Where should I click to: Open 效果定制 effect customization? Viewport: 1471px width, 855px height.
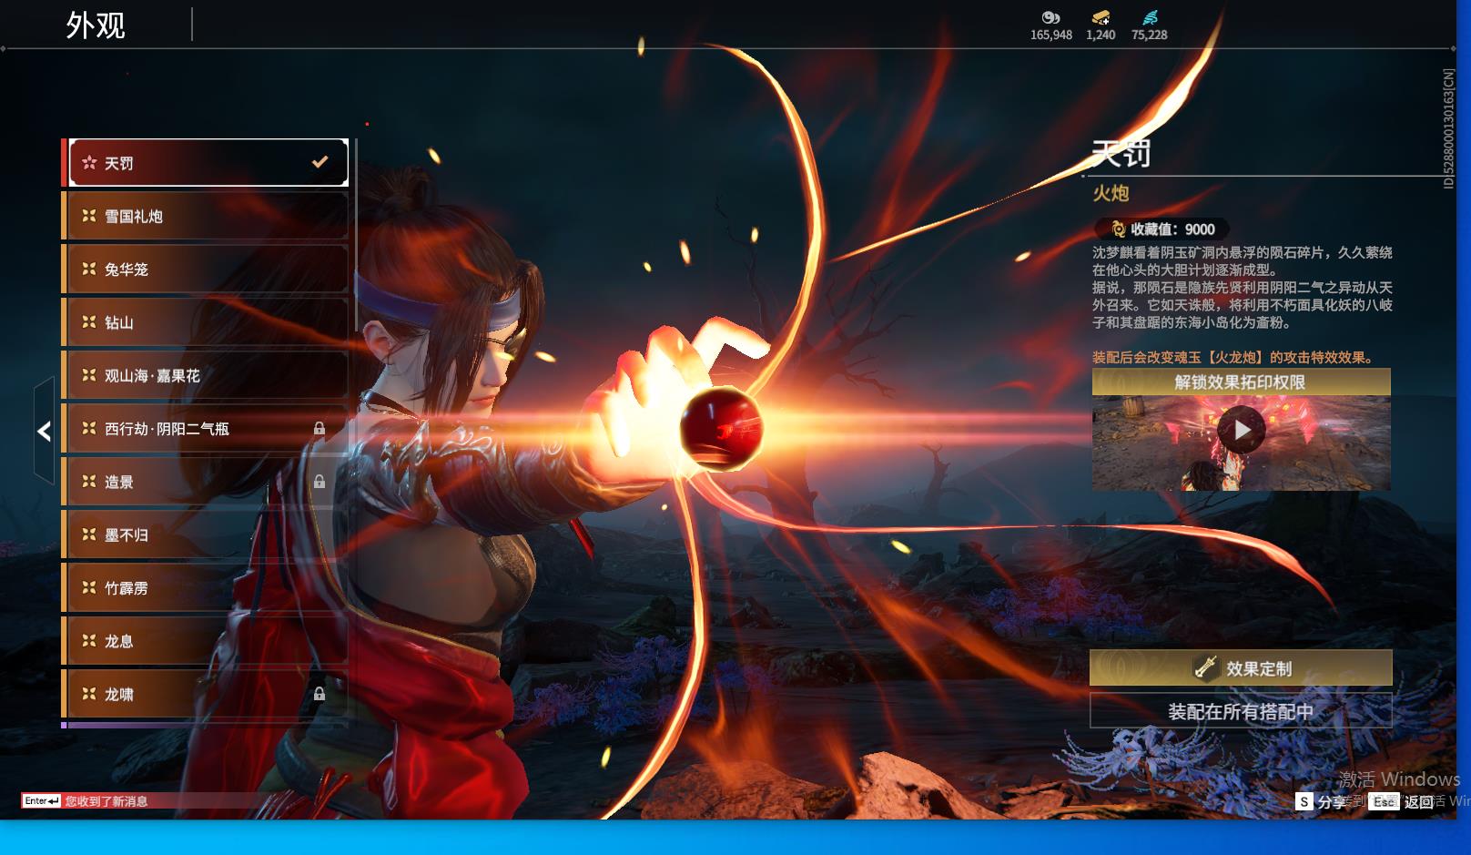1241,668
